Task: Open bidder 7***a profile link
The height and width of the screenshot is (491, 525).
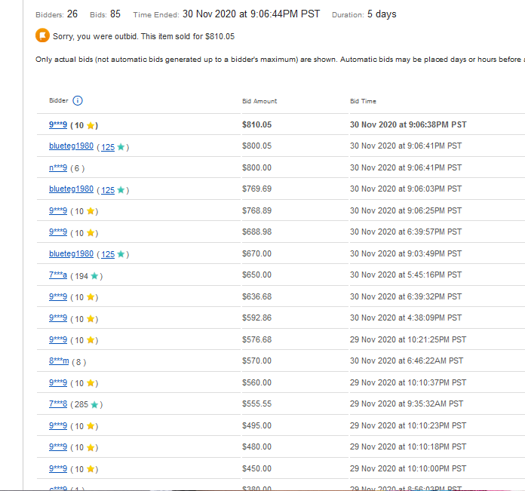Action: point(58,276)
